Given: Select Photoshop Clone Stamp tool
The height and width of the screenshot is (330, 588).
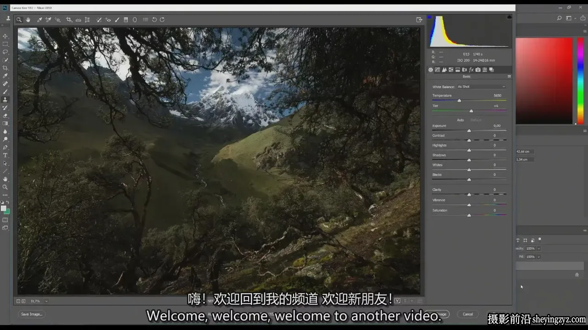Looking at the screenshot, I should 6,99.
